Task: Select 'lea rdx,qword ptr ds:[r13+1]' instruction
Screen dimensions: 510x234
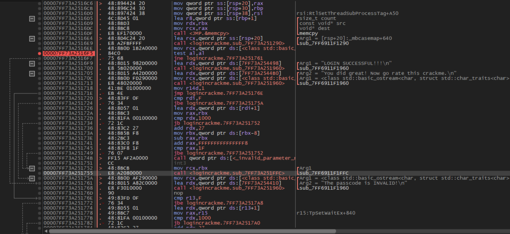Action: (x=217, y=208)
